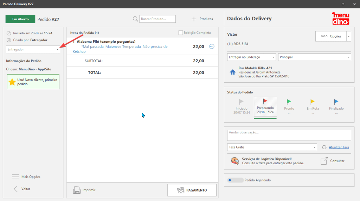Click the blue house address icon
This screenshot has width=360, height=201.
233,72
